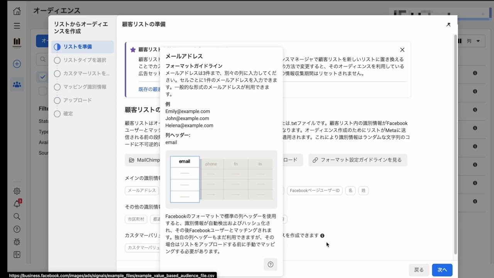This screenshot has height=278, width=494.
Task: Click the 市区町村 identifier chip
Action: (136, 219)
